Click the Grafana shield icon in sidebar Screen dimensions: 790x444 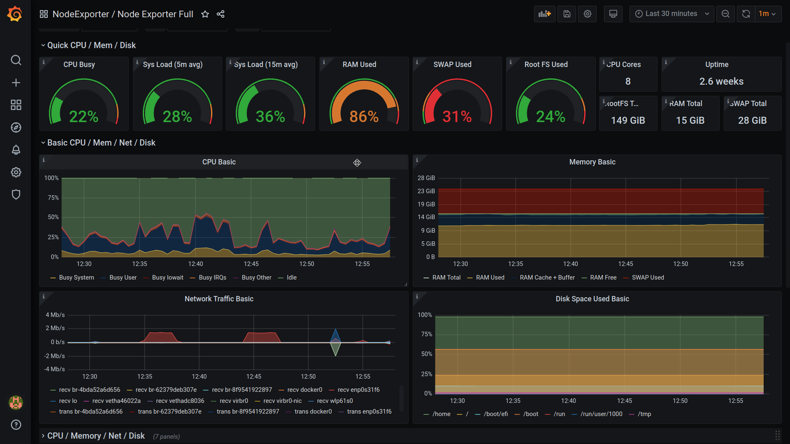(x=15, y=194)
